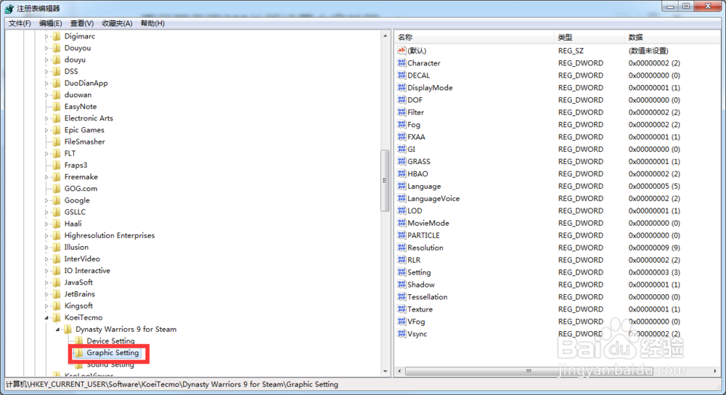Open the 帮助(H) menu
The width and height of the screenshot is (726, 395).
(x=152, y=23)
